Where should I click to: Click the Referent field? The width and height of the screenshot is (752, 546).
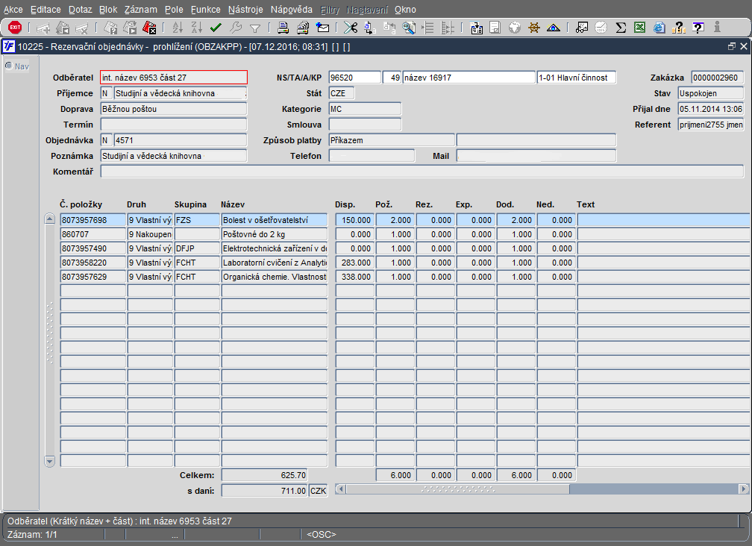tap(711, 125)
